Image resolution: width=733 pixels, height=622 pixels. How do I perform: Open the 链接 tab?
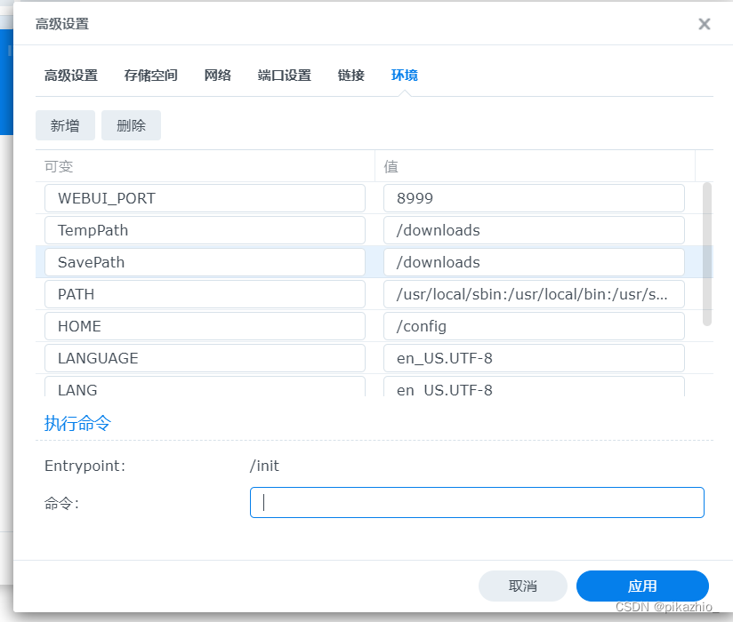351,76
